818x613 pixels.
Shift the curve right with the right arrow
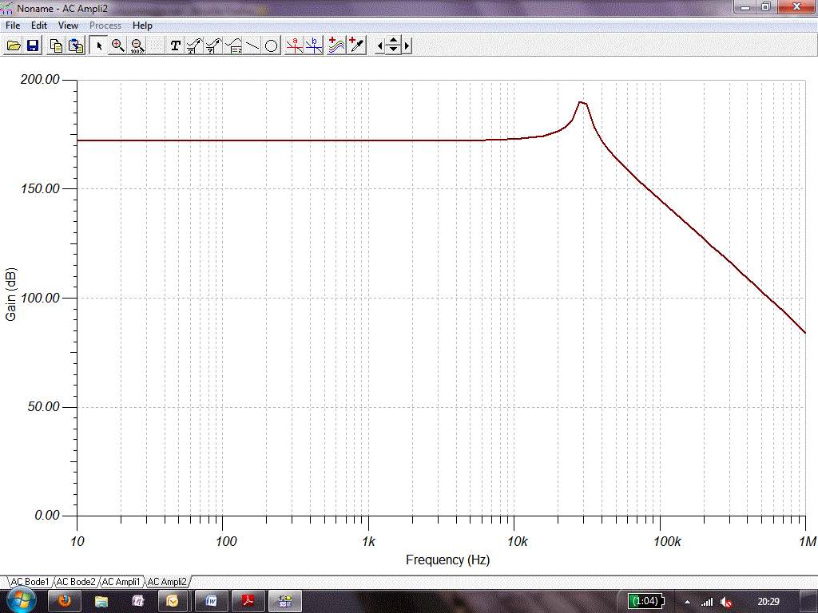407,45
